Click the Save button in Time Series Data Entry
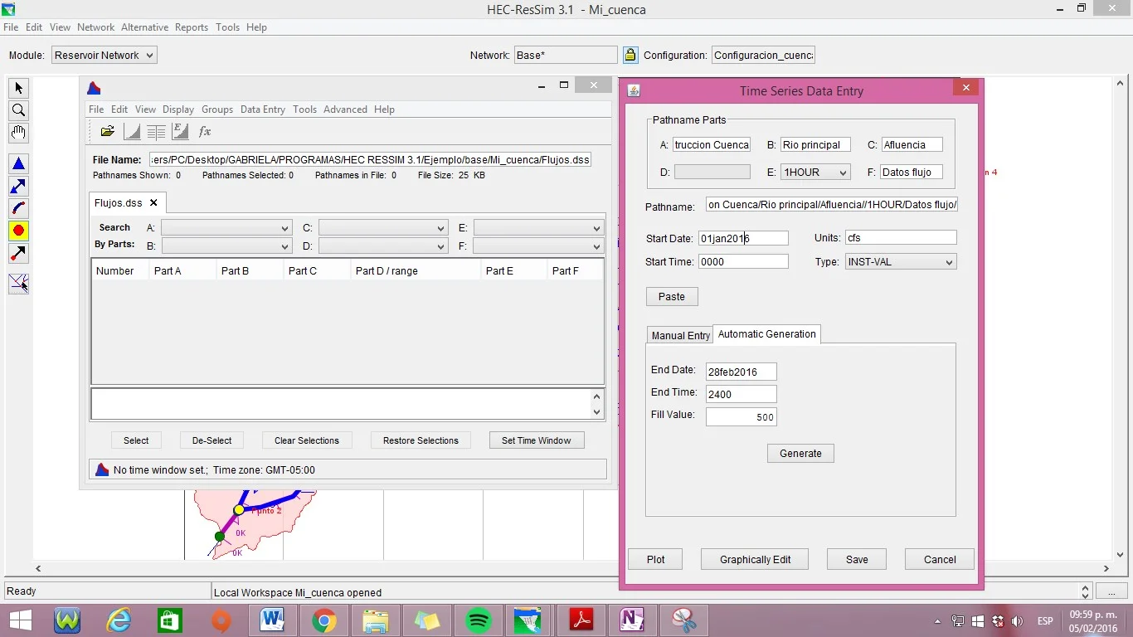Viewport: 1133px width, 637px height. coord(857,559)
